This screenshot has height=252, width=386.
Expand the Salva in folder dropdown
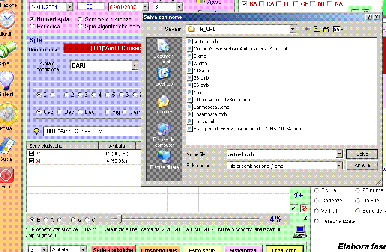pyautogui.click(x=293, y=29)
